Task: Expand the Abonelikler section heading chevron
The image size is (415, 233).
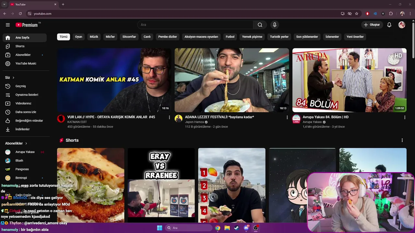Action: (26, 143)
